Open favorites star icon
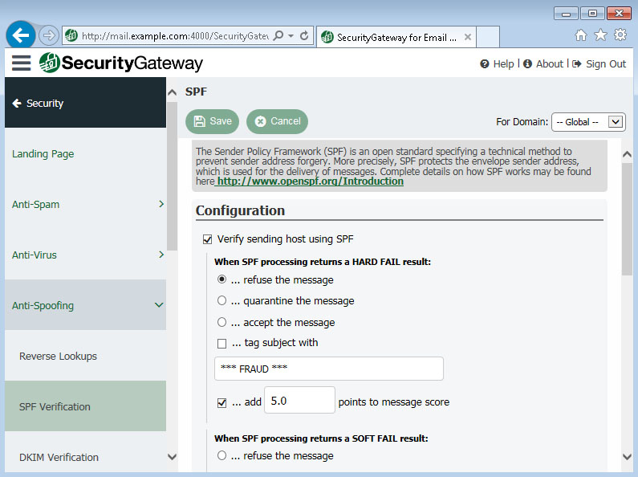 click(600, 35)
